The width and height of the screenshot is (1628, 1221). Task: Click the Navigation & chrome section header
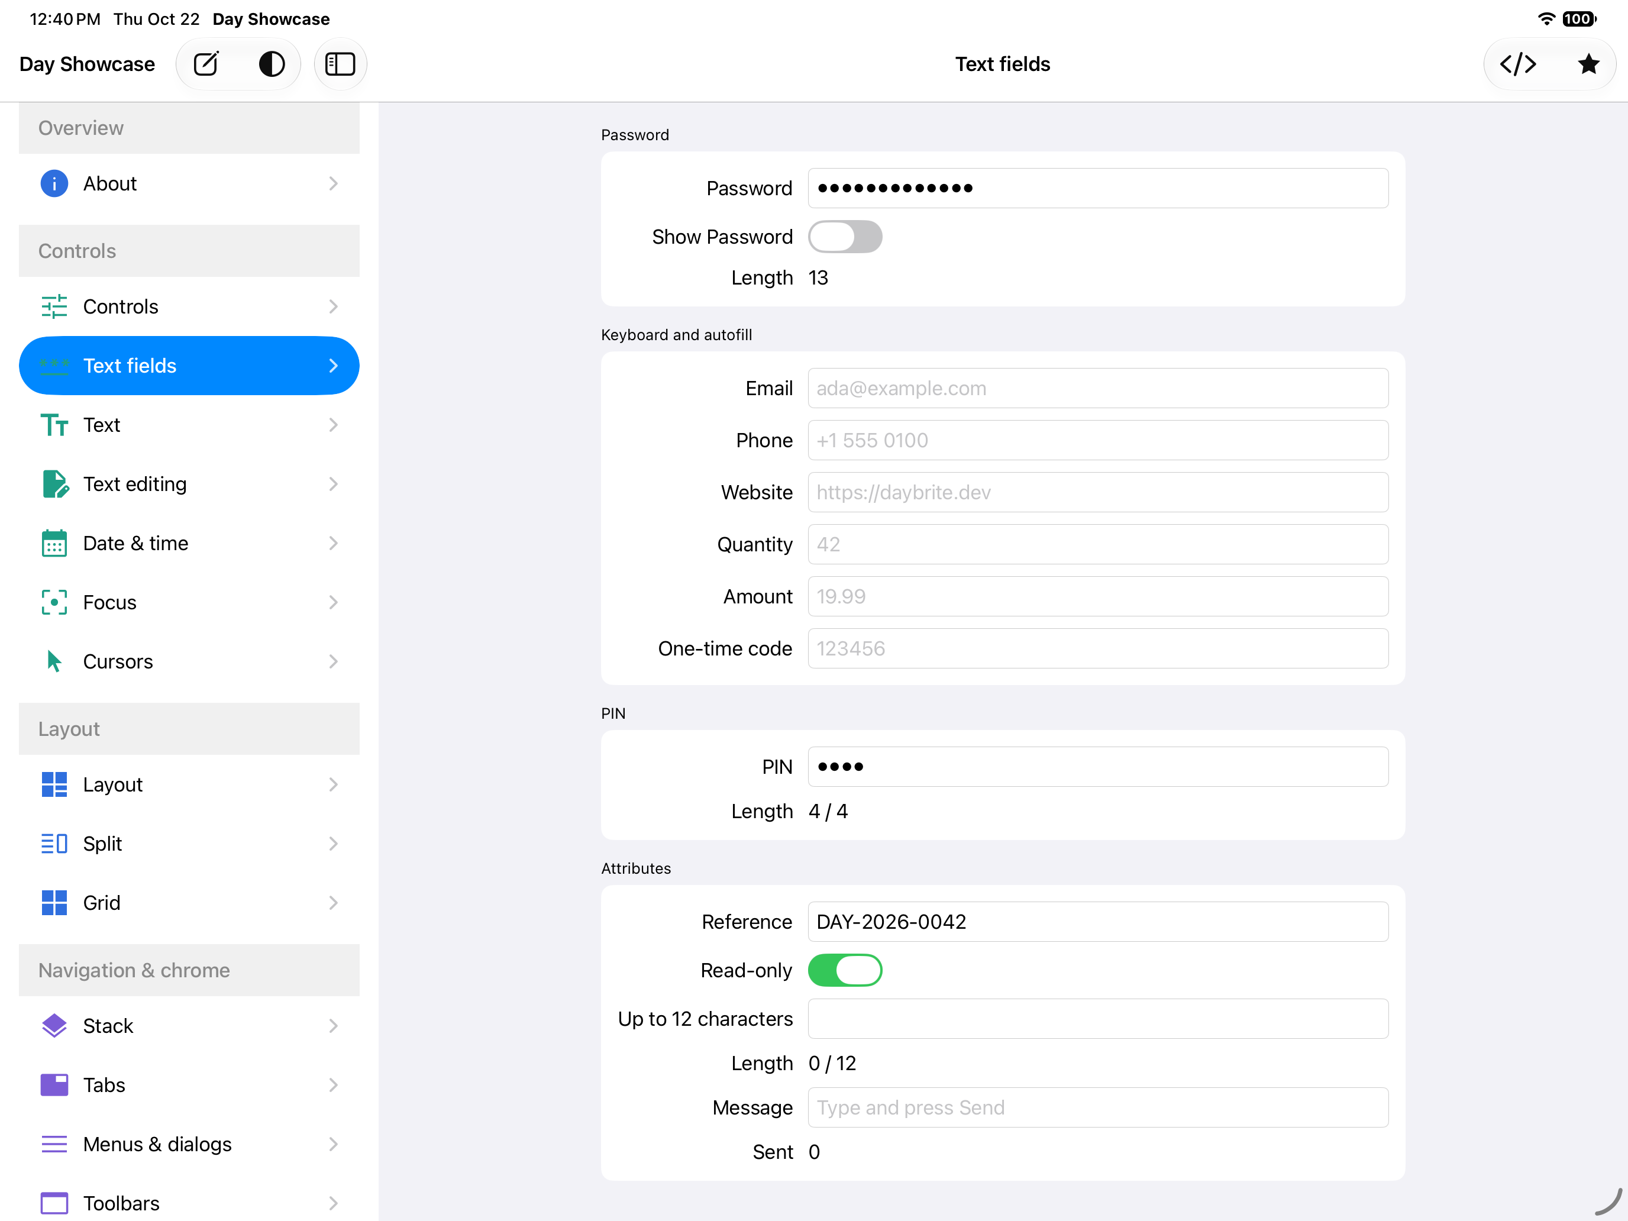pyautogui.click(x=189, y=970)
